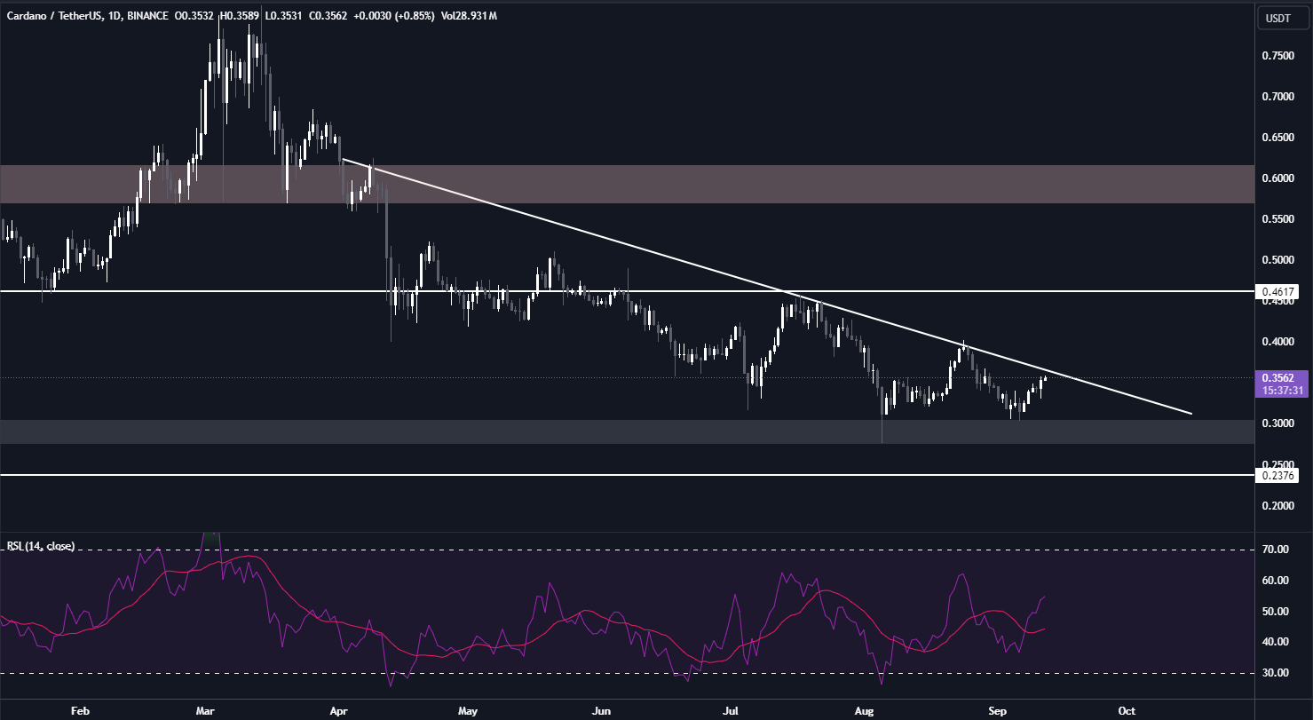Click the 0.7000 price axis label
Screen dimensions: 1313x720
(1278, 96)
